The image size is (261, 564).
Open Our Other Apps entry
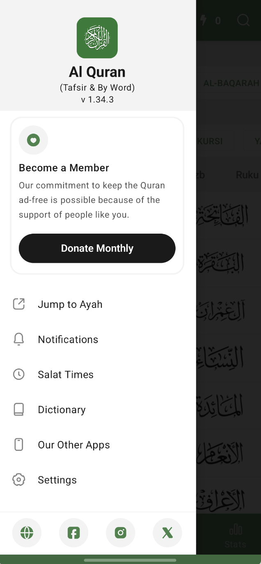coord(74,445)
